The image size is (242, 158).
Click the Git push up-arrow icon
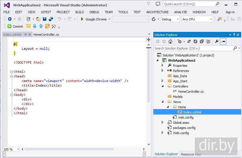coord(41,26)
